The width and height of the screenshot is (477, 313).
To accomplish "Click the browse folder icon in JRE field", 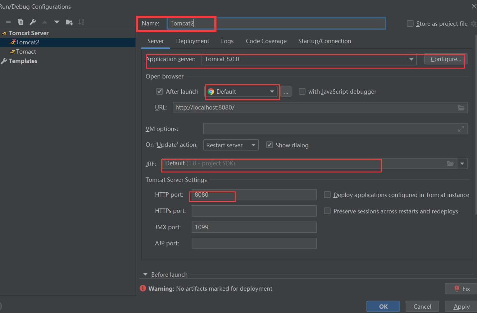I will pyautogui.click(x=450, y=163).
